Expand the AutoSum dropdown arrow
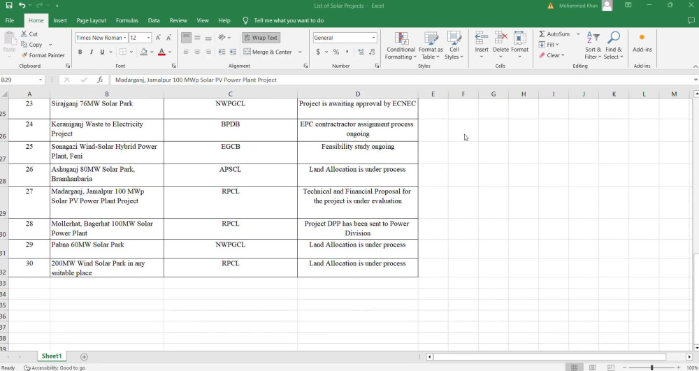 coord(578,34)
